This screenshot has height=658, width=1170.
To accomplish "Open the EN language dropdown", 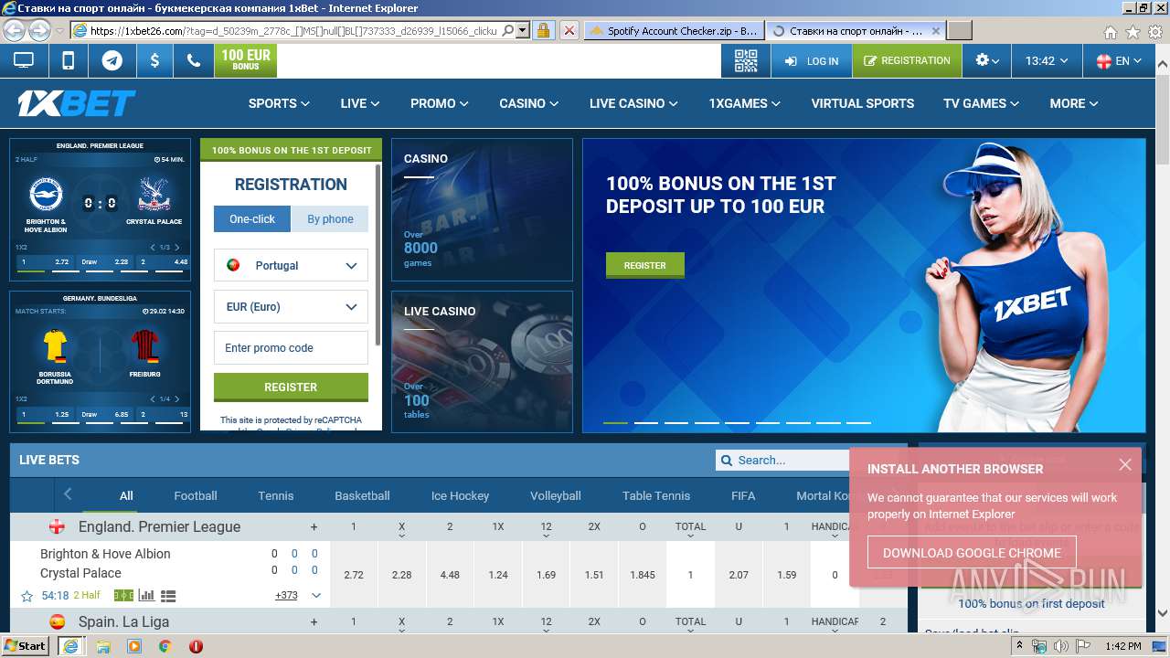I will click(x=1118, y=61).
